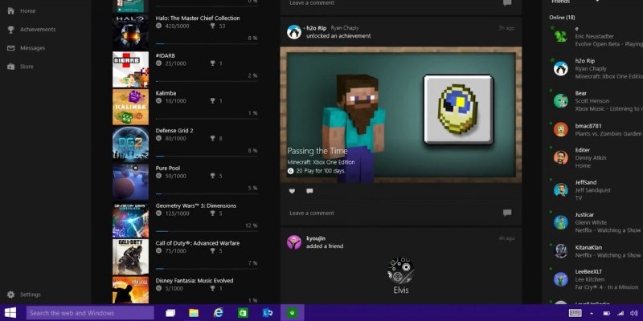
Task: Click Call of Duty progress bar
Action: pos(207,269)
